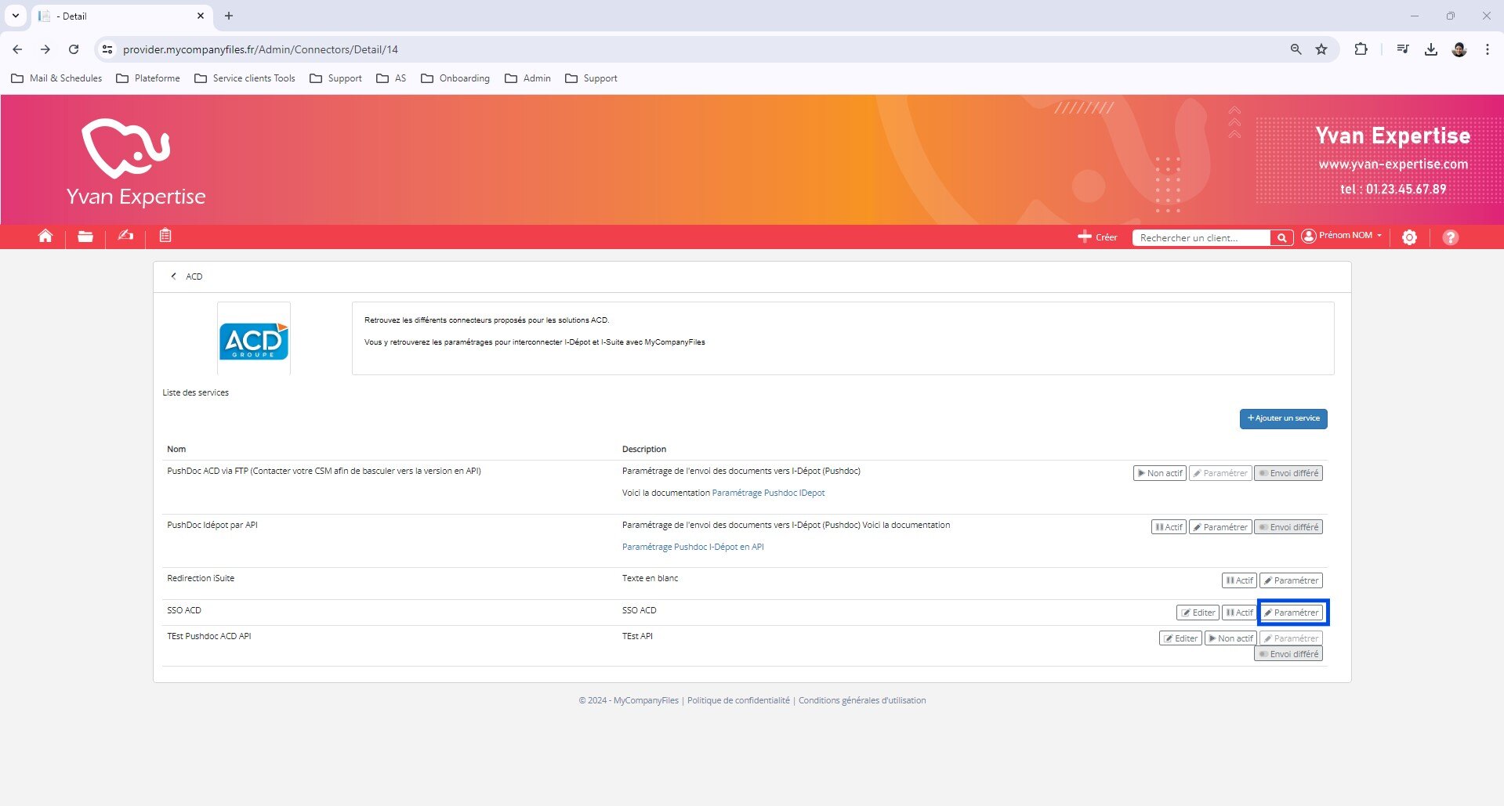This screenshot has height=806, width=1504.
Task: Open the Créer menu
Action: (x=1097, y=237)
